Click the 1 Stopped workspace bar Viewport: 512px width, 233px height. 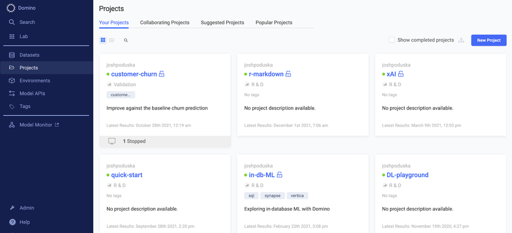click(x=165, y=142)
